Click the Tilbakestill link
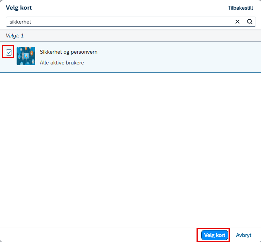The width and height of the screenshot is (261, 242). (240, 8)
